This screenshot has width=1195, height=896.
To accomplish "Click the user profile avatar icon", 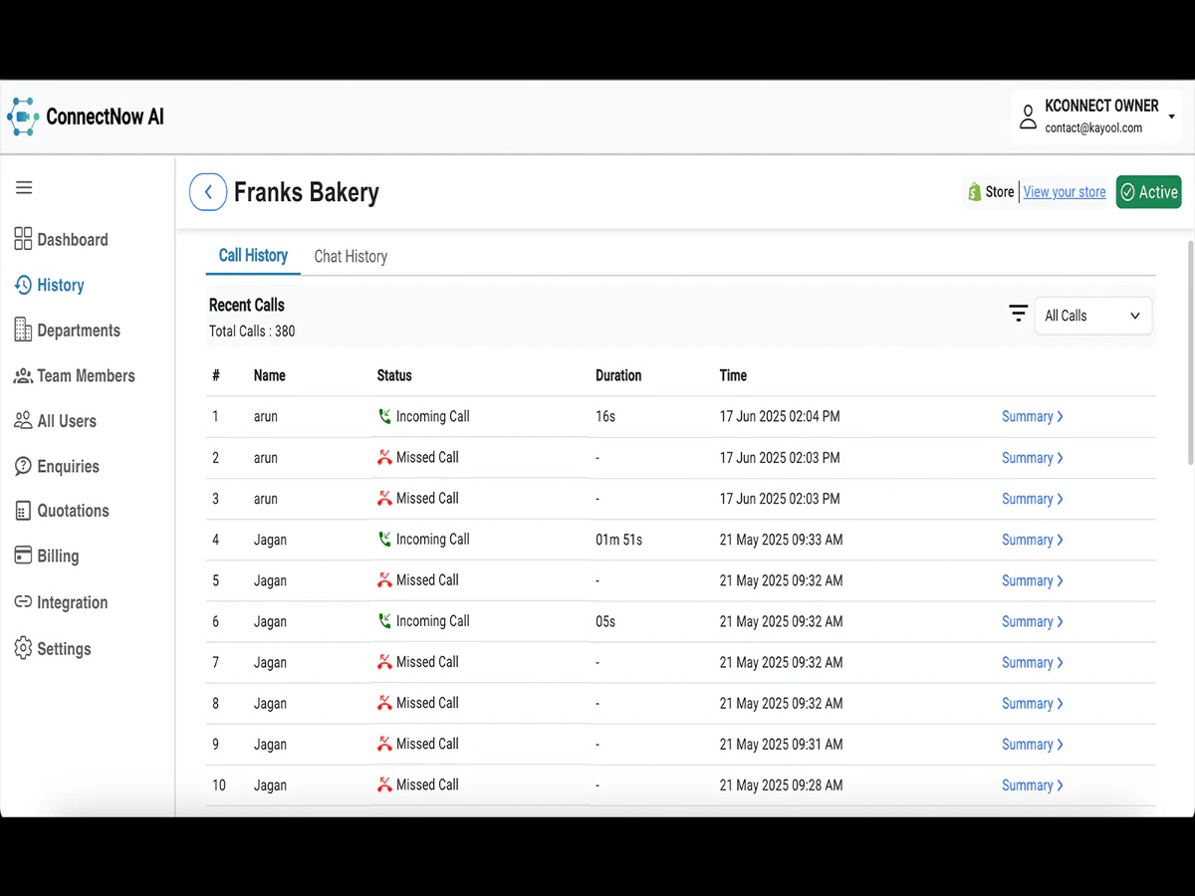I will click(1028, 116).
